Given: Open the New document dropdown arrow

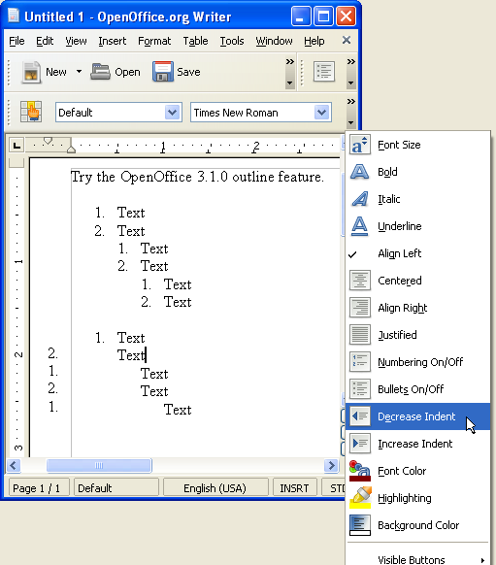Looking at the screenshot, I should point(79,72).
